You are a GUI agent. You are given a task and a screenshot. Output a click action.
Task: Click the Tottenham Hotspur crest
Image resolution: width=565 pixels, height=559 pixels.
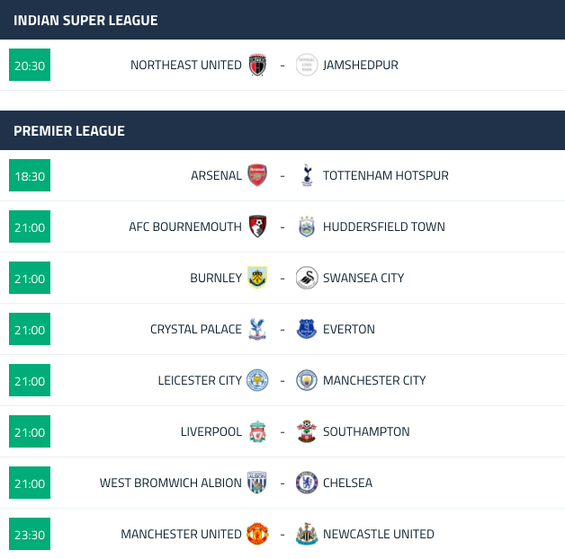pyautogui.click(x=307, y=175)
